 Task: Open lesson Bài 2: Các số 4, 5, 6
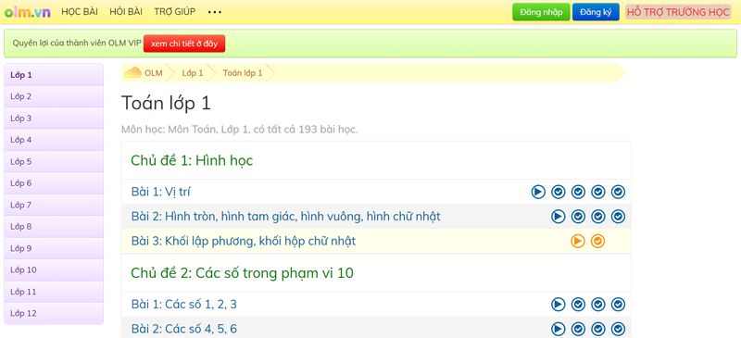click(x=183, y=329)
